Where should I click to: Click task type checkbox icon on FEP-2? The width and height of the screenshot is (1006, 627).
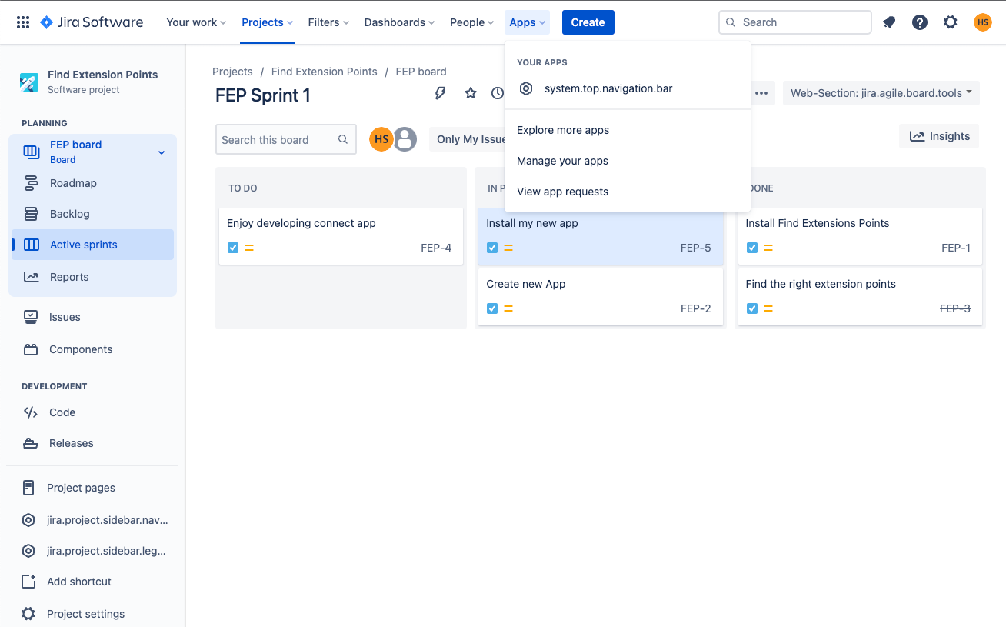[492, 308]
